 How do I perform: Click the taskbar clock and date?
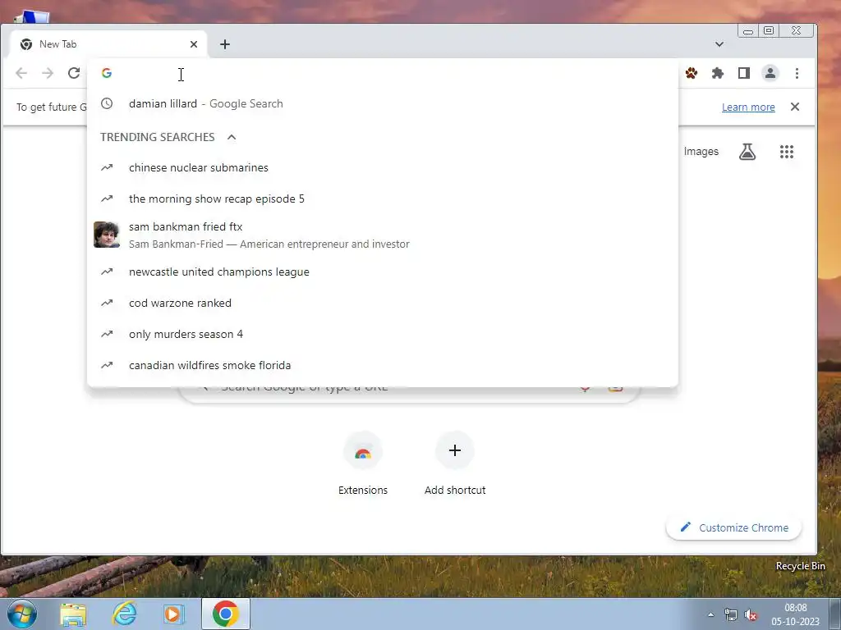pyautogui.click(x=795, y=614)
